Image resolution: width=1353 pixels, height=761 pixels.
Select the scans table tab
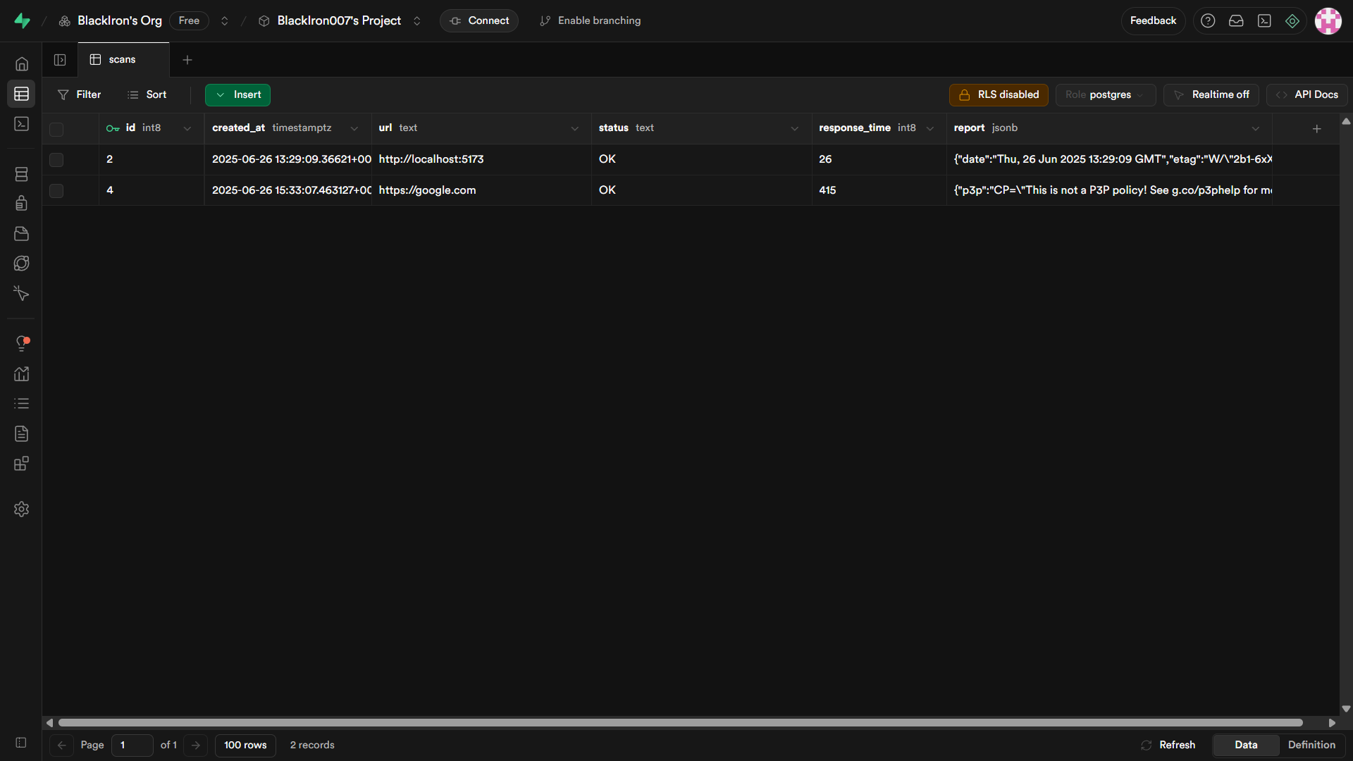(x=122, y=60)
